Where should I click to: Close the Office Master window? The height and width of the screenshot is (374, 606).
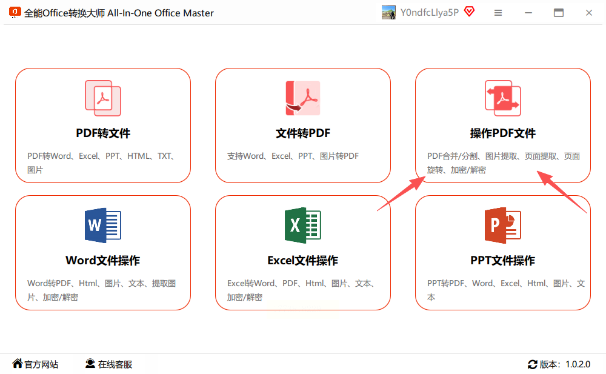click(588, 13)
